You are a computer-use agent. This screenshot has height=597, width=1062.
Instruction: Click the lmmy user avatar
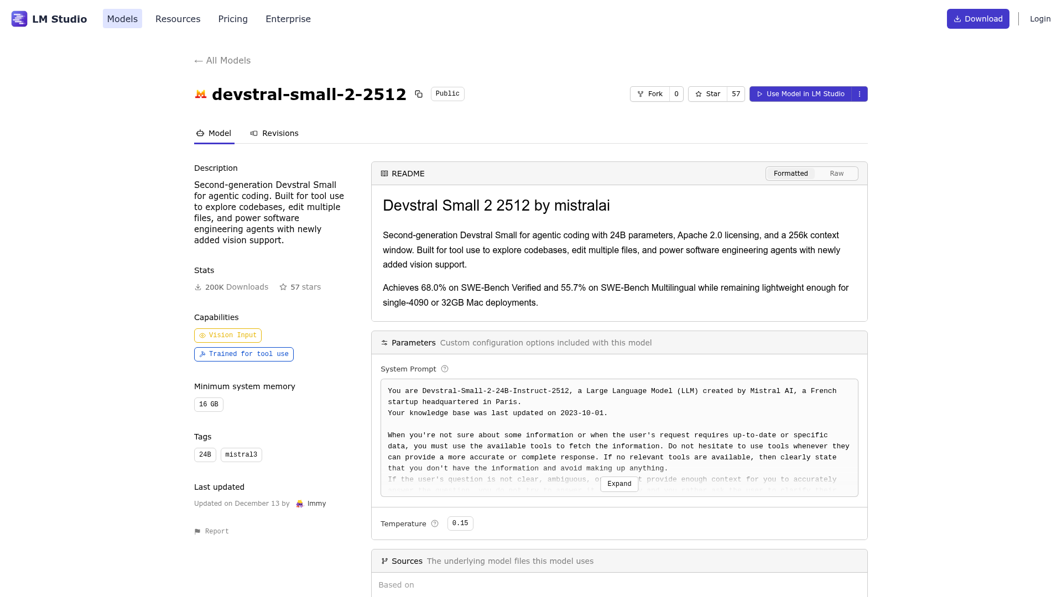(x=300, y=504)
